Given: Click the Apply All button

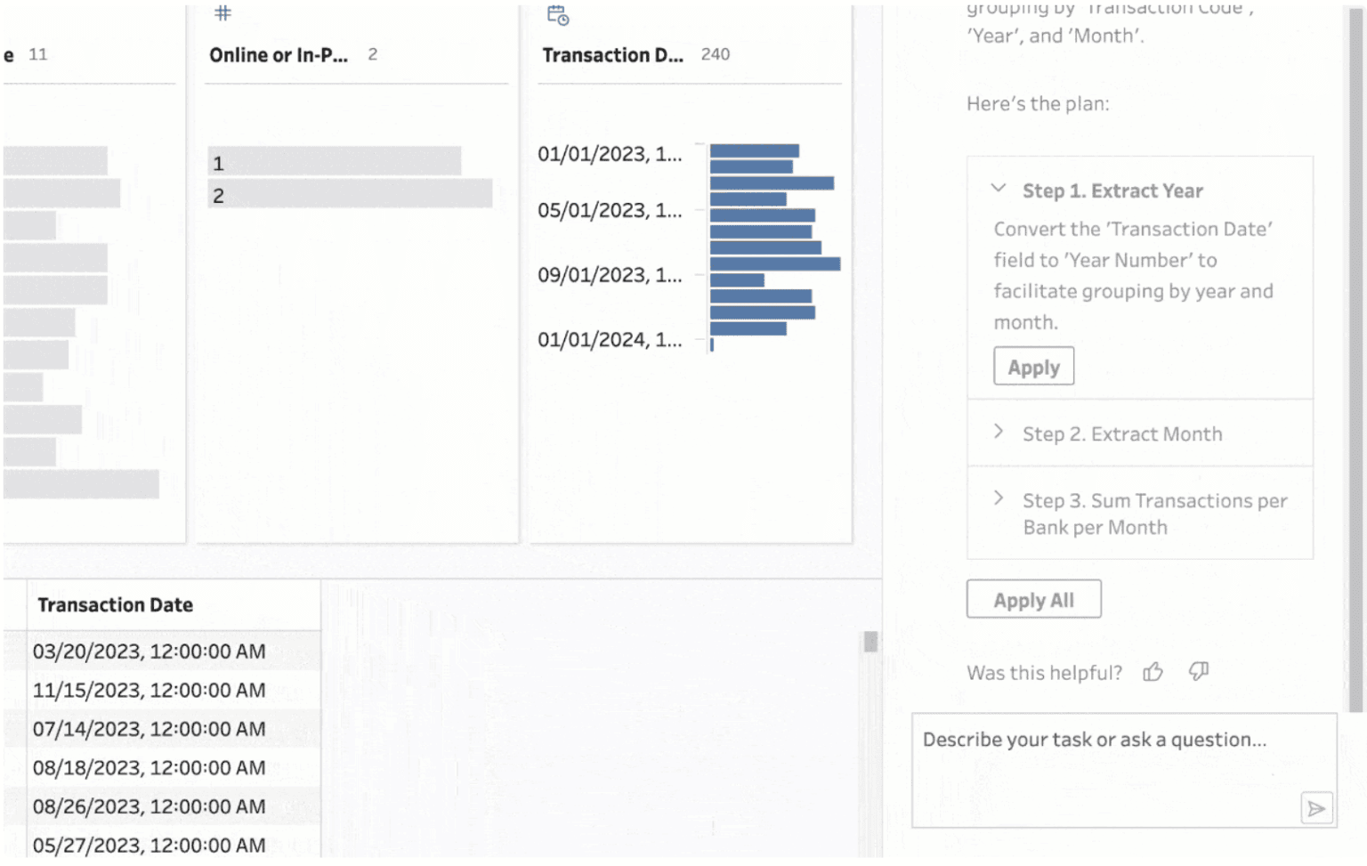Looking at the screenshot, I should click(x=1033, y=599).
